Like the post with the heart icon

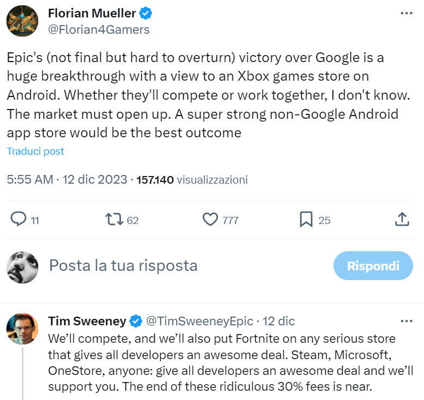pos(210,220)
